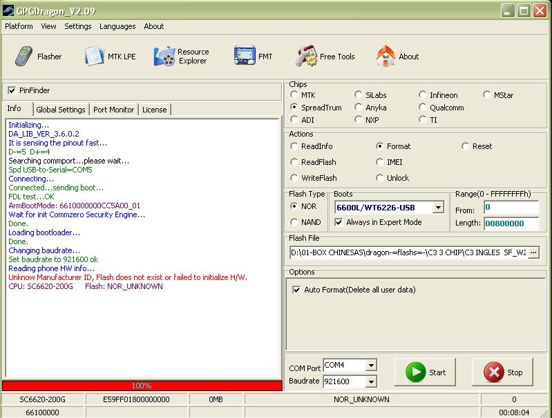This screenshot has width=552, height=418.
Task: Select the ReadInfo action
Action: pyautogui.click(x=294, y=146)
